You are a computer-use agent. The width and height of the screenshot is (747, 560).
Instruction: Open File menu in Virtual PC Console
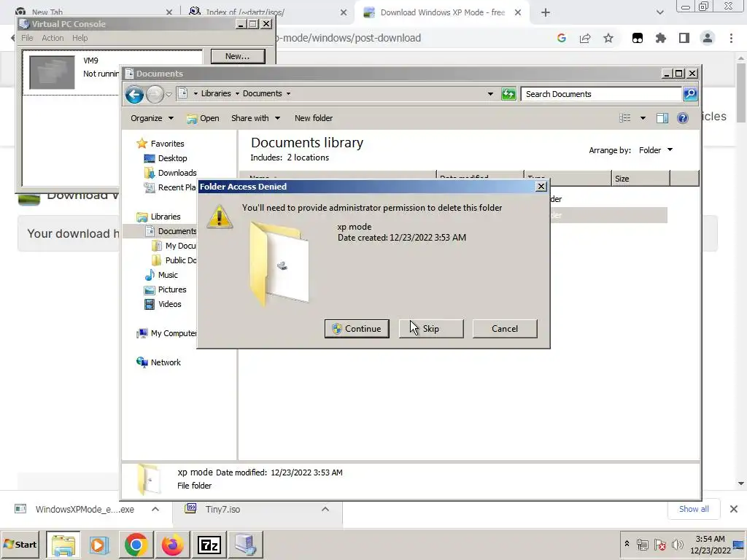27,38
